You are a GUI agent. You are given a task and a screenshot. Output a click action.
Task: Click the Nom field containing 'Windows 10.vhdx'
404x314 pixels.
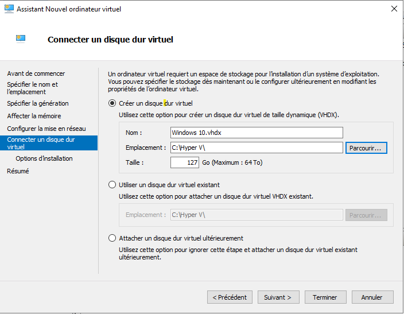(x=257, y=133)
